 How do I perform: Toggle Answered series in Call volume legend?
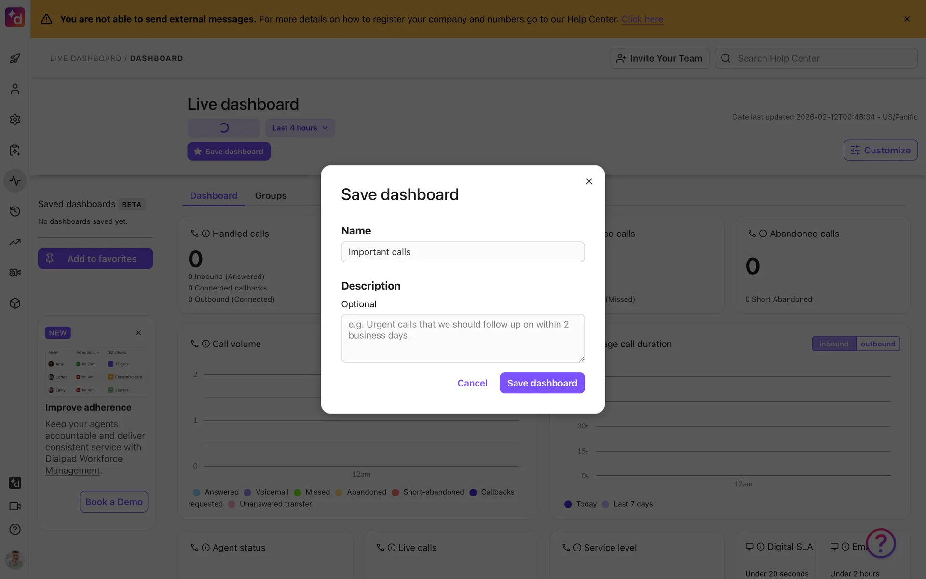click(x=216, y=492)
